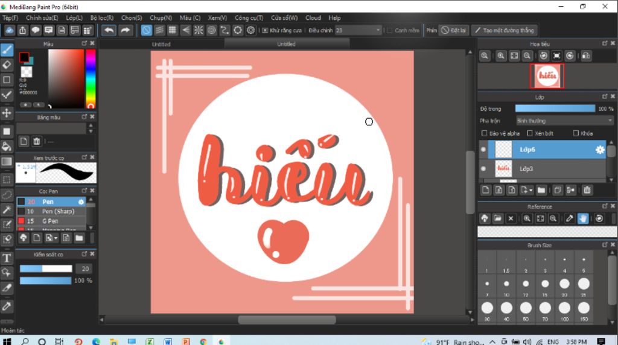Viewport: 618px width, 345px height.
Task: Expand the add brush dropdown arrow
Action: [56, 238]
